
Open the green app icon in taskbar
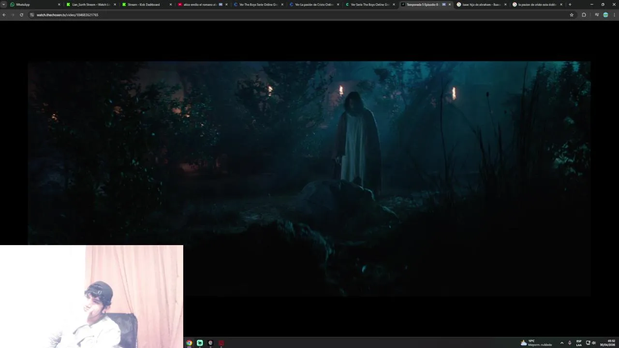tap(200, 343)
